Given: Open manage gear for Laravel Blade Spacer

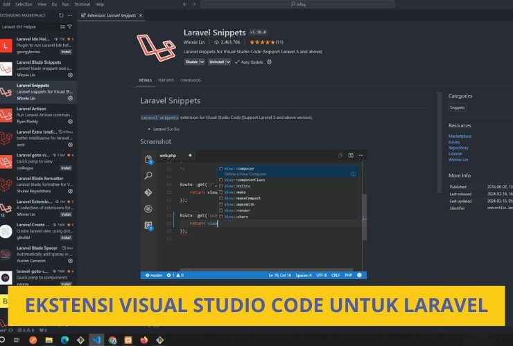Looking at the screenshot, I should point(70,261).
